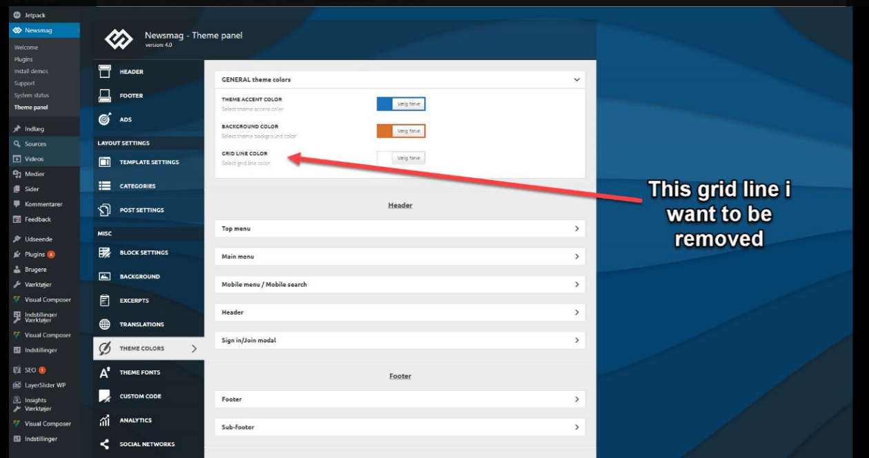The image size is (869, 458).
Task: Open the Post Settings icon
Action: coord(105,210)
